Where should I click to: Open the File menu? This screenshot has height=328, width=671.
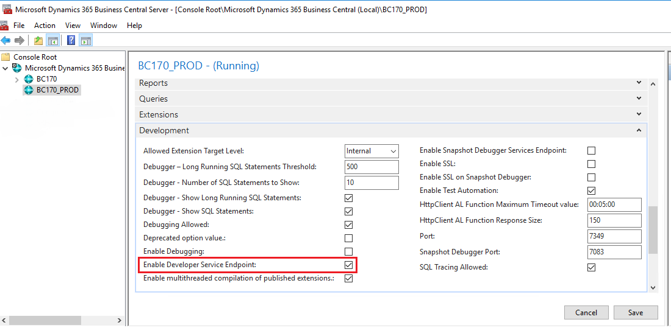(19, 26)
